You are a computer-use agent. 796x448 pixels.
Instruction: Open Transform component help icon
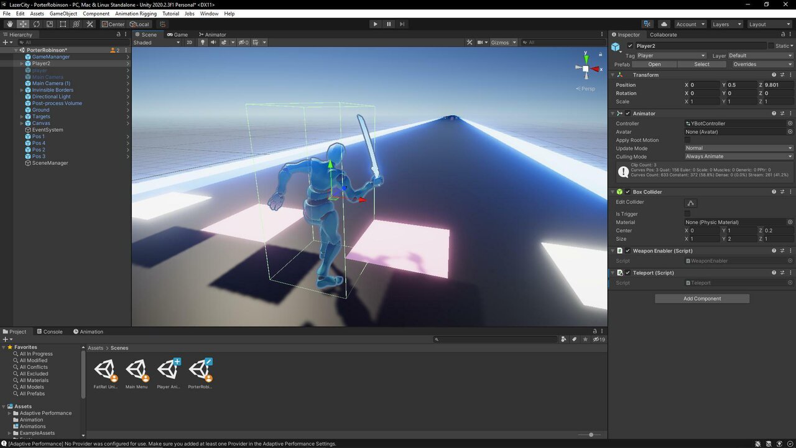click(x=774, y=75)
